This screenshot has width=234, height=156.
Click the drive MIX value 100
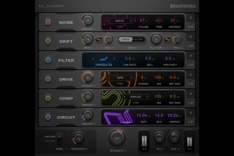pyautogui.click(x=158, y=77)
